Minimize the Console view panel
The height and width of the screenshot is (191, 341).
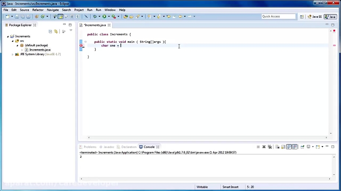(327, 146)
